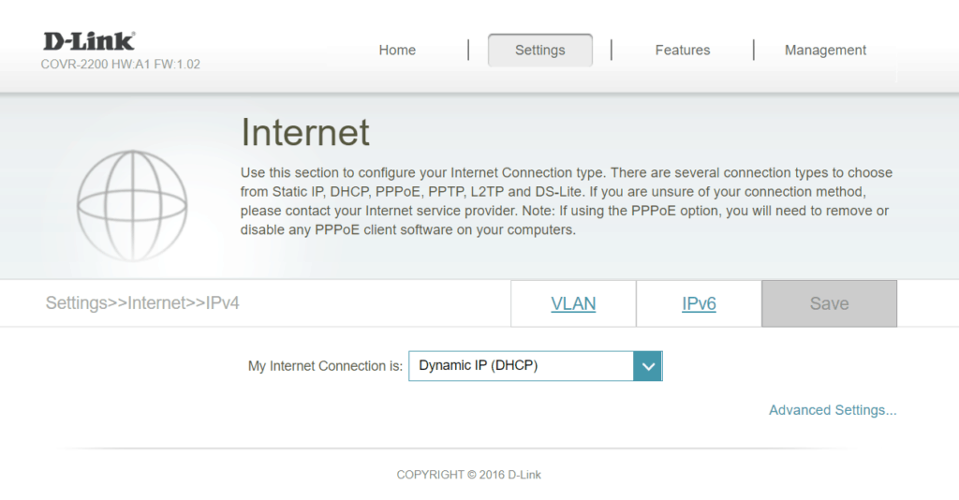Screen dimensions: 959x500
Task: Click the Internet connection description paragraph
Action: pyautogui.click(x=566, y=201)
